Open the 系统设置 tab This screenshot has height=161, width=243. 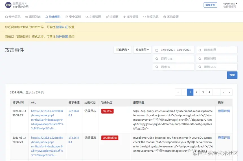coord(171,17)
